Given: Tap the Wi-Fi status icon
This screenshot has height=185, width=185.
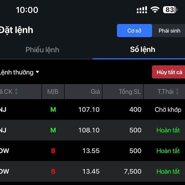Looking at the screenshot, I should pos(154,10).
